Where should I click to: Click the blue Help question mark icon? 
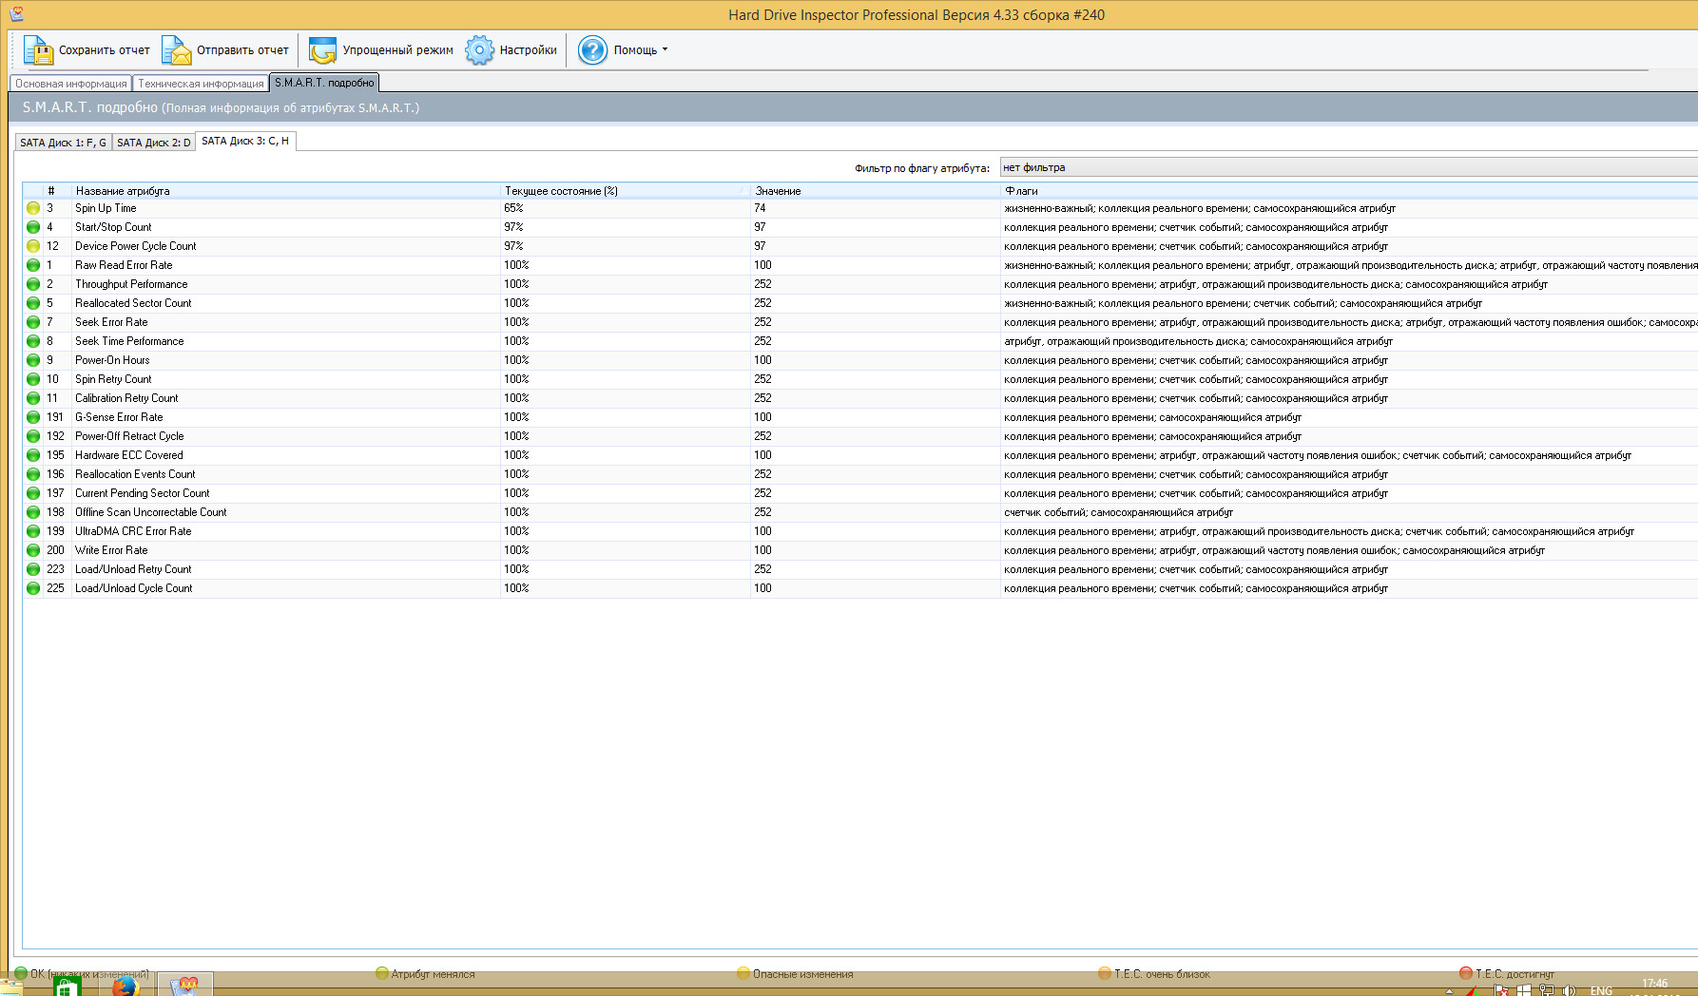point(592,50)
